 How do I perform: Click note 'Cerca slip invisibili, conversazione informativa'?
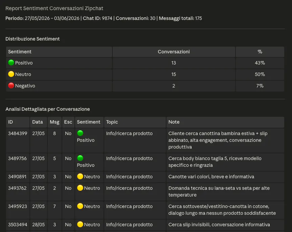[219, 225]
